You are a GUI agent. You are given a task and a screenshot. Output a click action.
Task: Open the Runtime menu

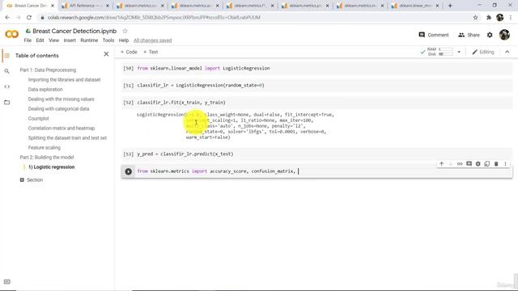click(x=89, y=40)
